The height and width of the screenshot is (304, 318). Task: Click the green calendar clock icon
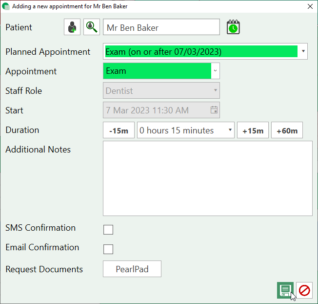tap(233, 27)
